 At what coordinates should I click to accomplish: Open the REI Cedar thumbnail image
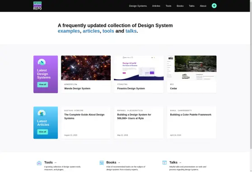[x=192, y=68]
